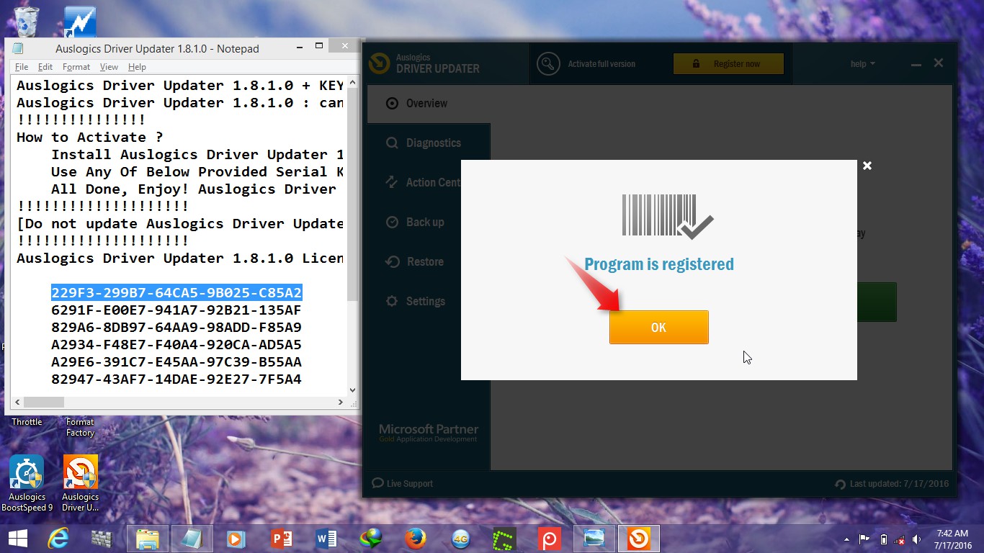Click the serial key 6291F-E00E7-941A7-92B21-135AF
The image size is (984, 553).
click(x=176, y=310)
